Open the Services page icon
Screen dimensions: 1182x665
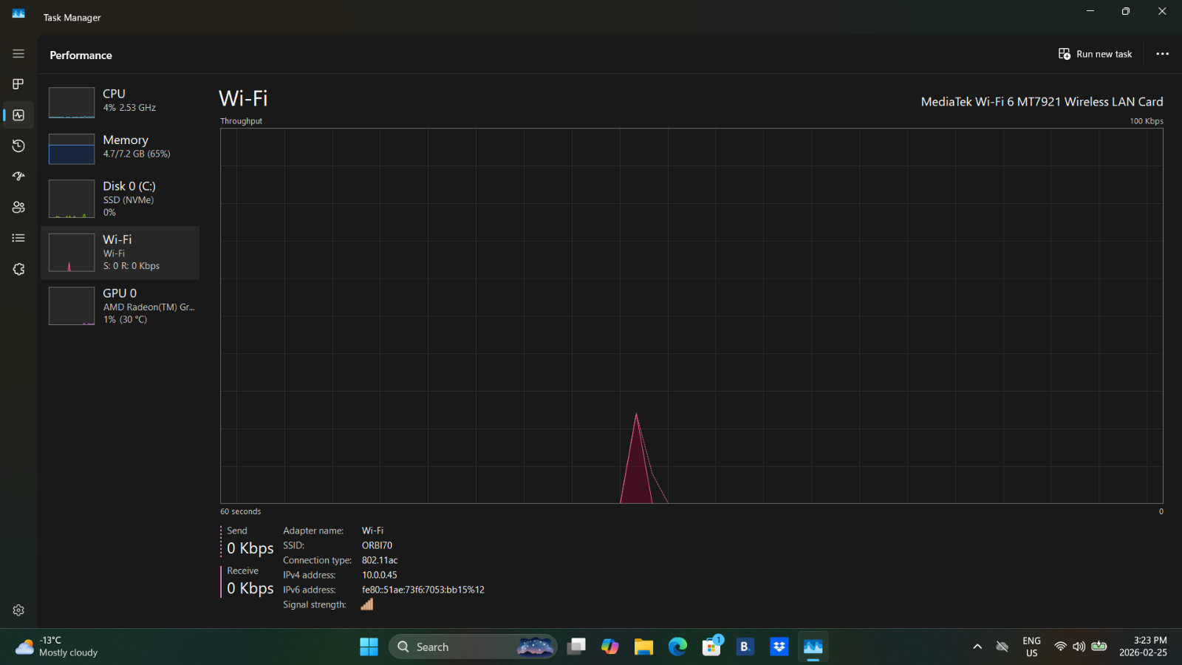point(18,269)
